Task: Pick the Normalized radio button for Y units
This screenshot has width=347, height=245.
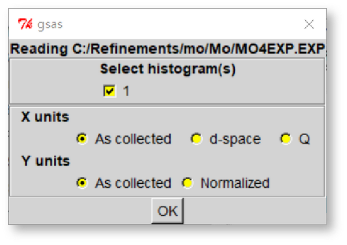Action: point(187,183)
